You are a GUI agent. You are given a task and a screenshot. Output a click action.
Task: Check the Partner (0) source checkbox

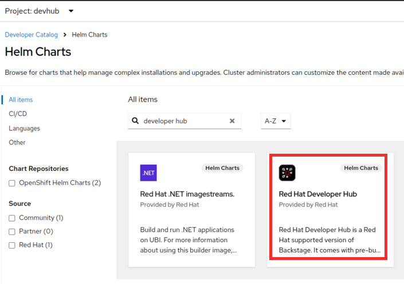pyautogui.click(x=12, y=232)
